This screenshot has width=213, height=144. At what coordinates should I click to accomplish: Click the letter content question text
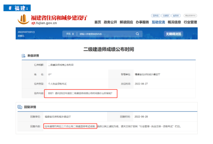point(80,93)
